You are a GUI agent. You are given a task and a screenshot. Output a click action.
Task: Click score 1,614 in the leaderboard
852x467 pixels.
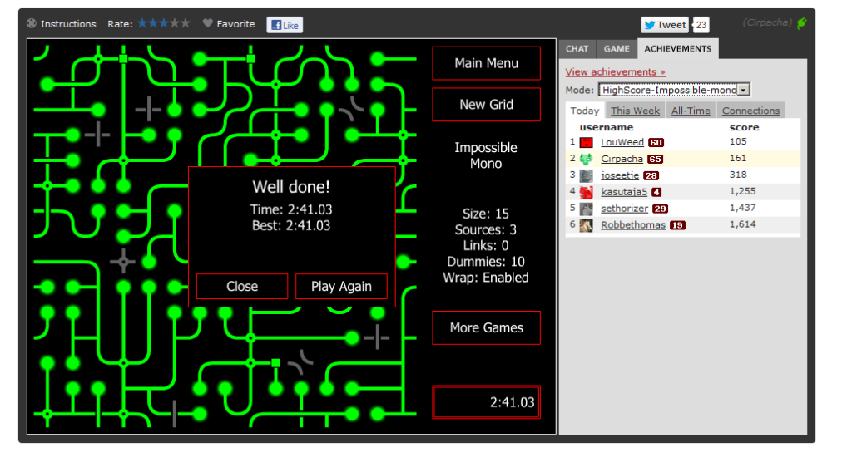coord(742,224)
